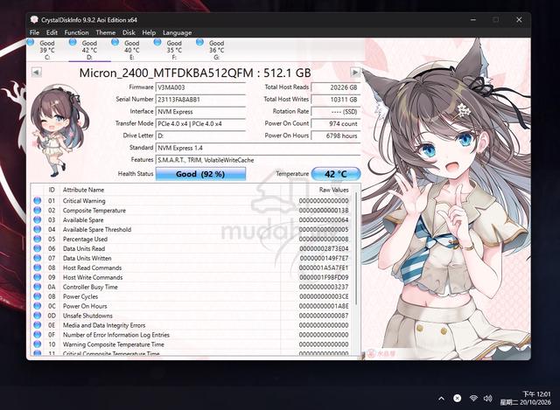Open the Function menu
Viewport: 560px width, 410px height.
click(x=76, y=32)
